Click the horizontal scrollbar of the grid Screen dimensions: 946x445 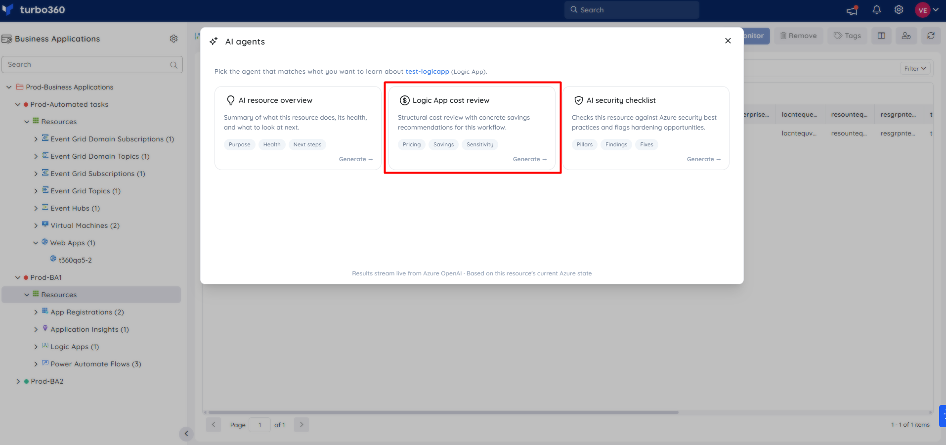point(443,412)
